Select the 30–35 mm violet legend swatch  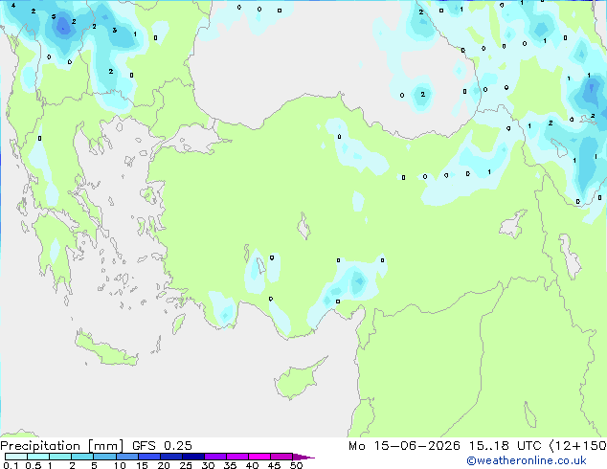215,457
